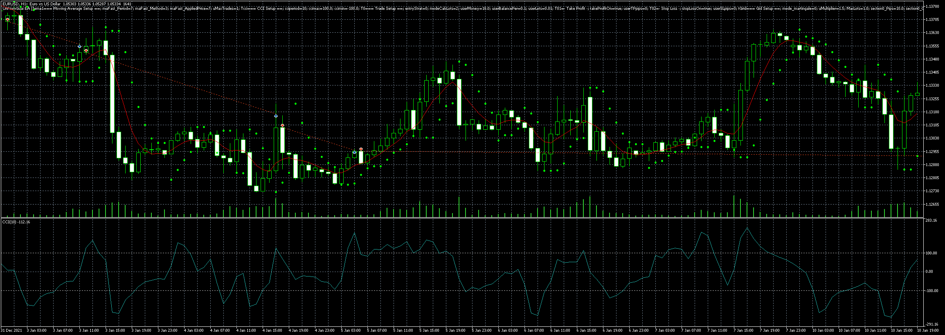Click the 7 Jan 03:00 time axis label
Image resolution: width=945 pixels, height=335 pixels.
pos(665,330)
